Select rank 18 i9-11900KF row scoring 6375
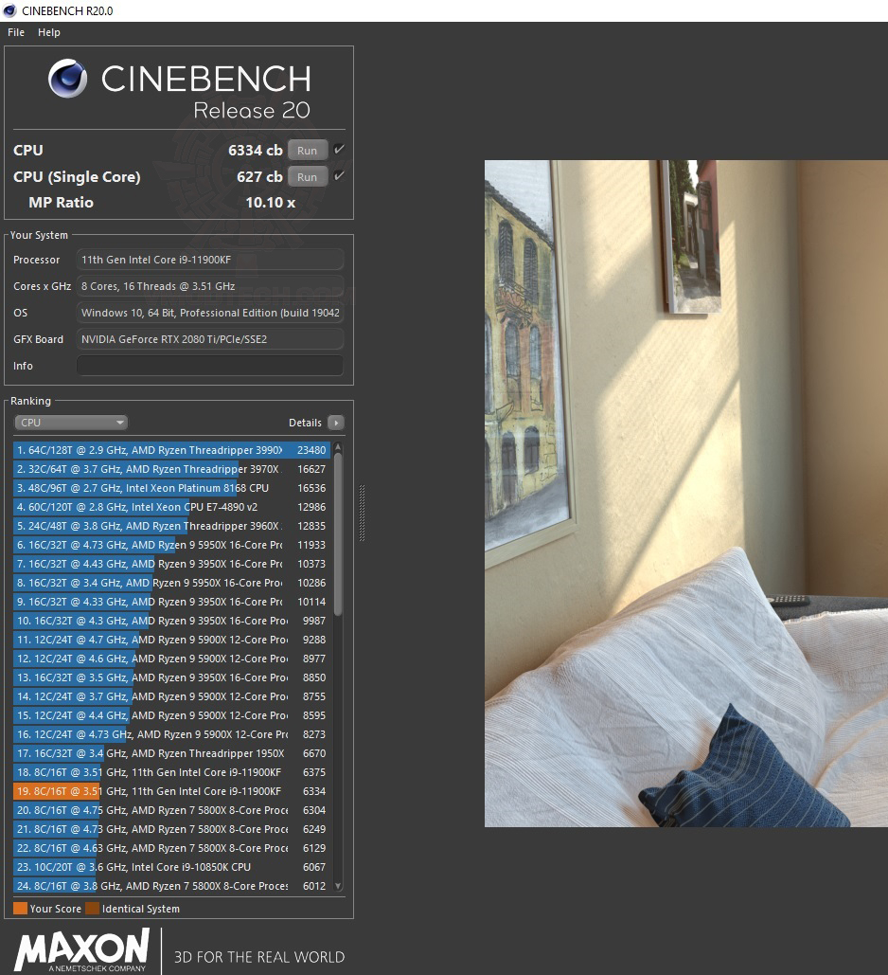 [171, 773]
